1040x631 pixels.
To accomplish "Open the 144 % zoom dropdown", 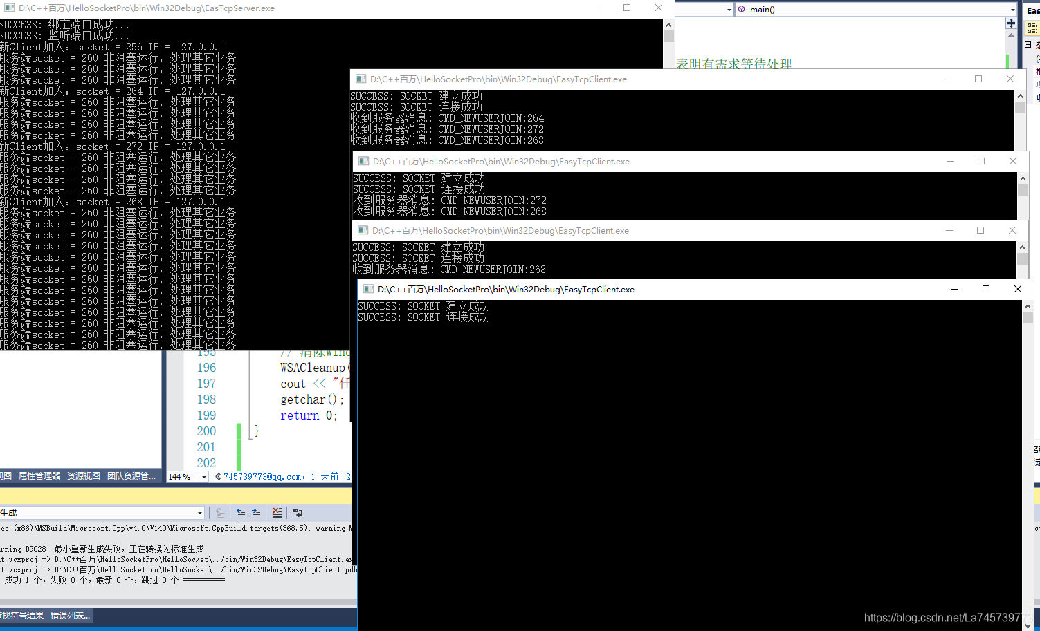I will [x=203, y=477].
